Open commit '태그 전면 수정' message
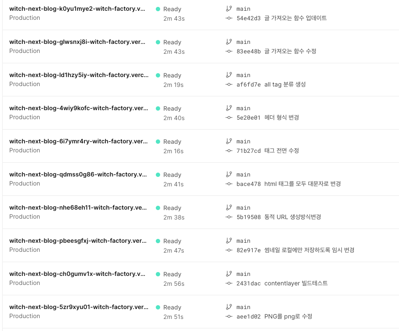The width and height of the screenshot is (399, 331). (281, 151)
